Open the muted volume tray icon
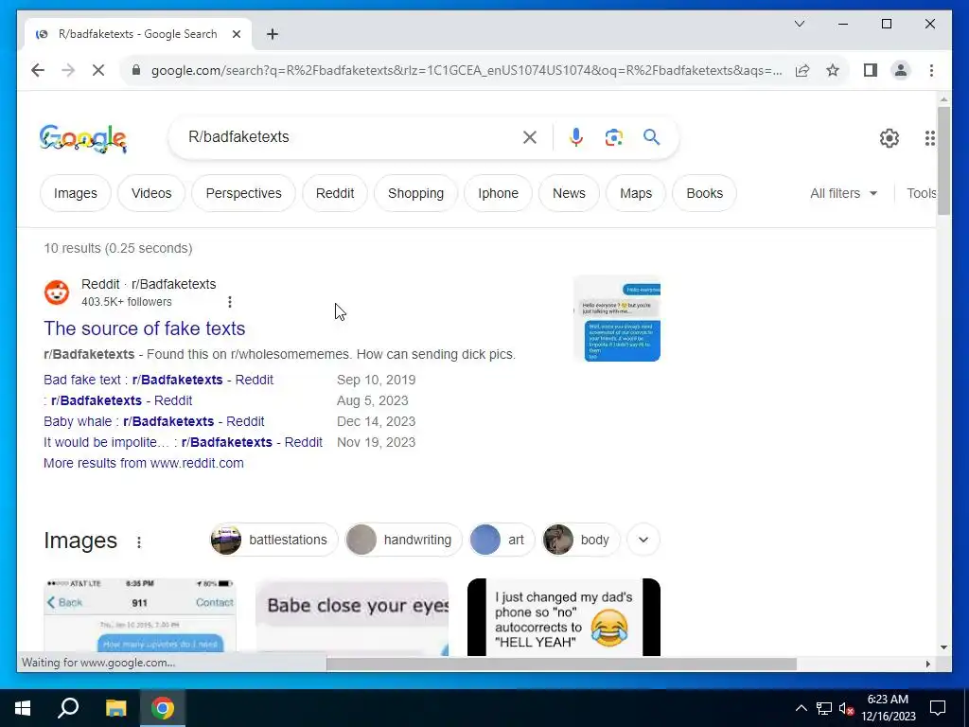This screenshot has width=969, height=727. coord(846,708)
